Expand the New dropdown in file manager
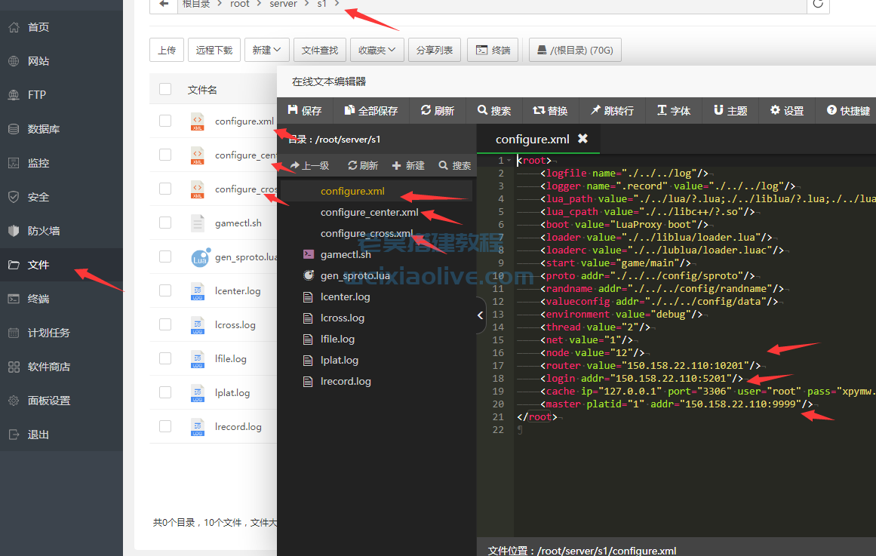Viewport: 876px width, 556px height. [266, 51]
